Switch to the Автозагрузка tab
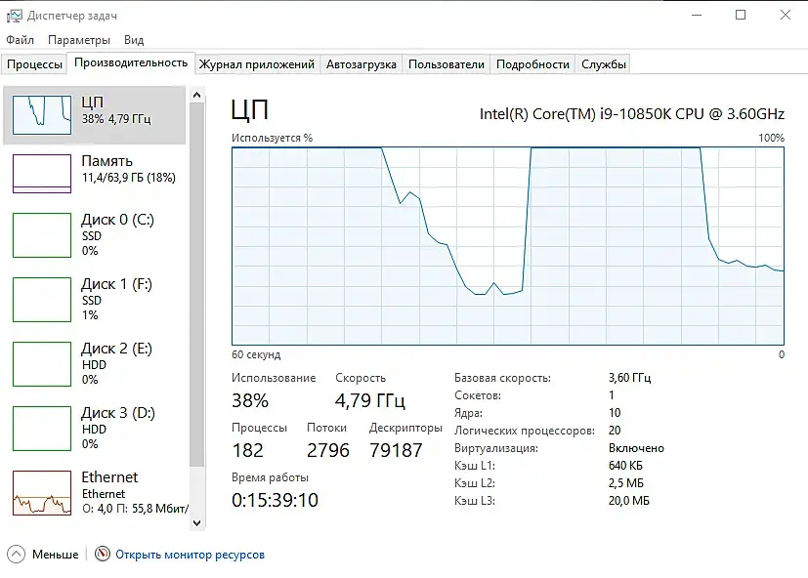 click(361, 64)
